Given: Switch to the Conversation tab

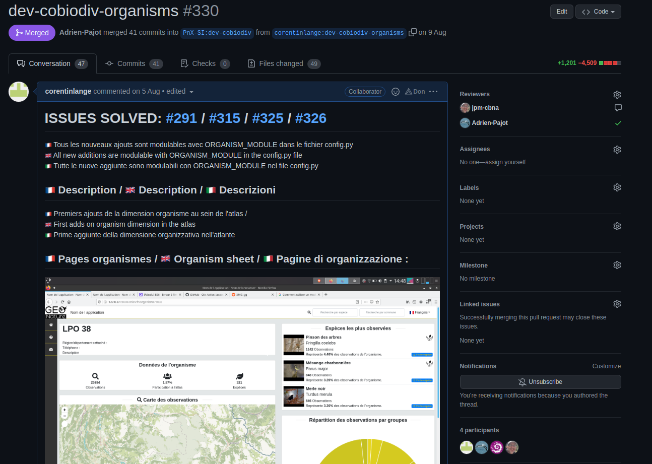Looking at the screenshot, I should click(52, 63).
